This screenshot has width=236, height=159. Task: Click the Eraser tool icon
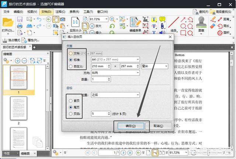pyautogui.click(x=213, y=26)
